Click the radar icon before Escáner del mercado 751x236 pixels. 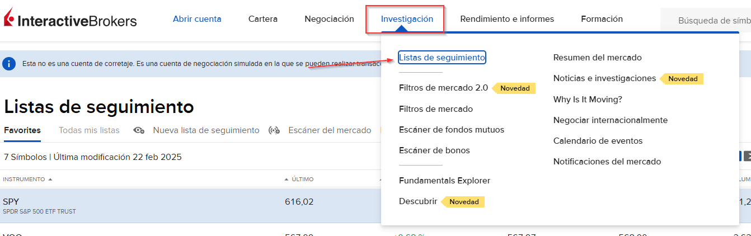pos(274,130)
